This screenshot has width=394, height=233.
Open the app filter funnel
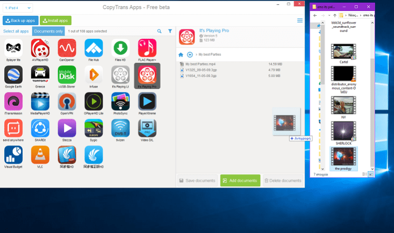170,31
